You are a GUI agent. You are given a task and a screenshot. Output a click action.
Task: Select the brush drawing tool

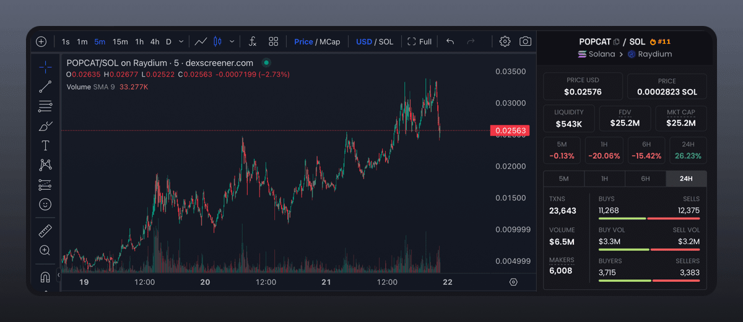click(x=45, y=126)
